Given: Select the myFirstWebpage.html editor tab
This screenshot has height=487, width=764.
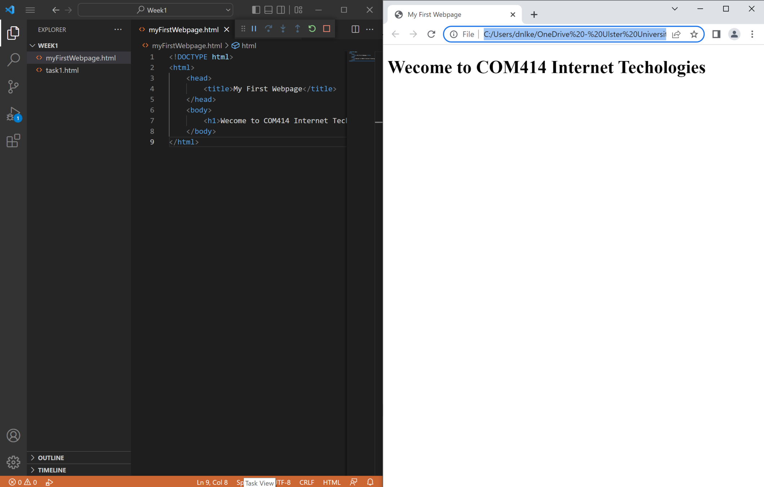Looking at the screenshot, I should click(183, 30).
